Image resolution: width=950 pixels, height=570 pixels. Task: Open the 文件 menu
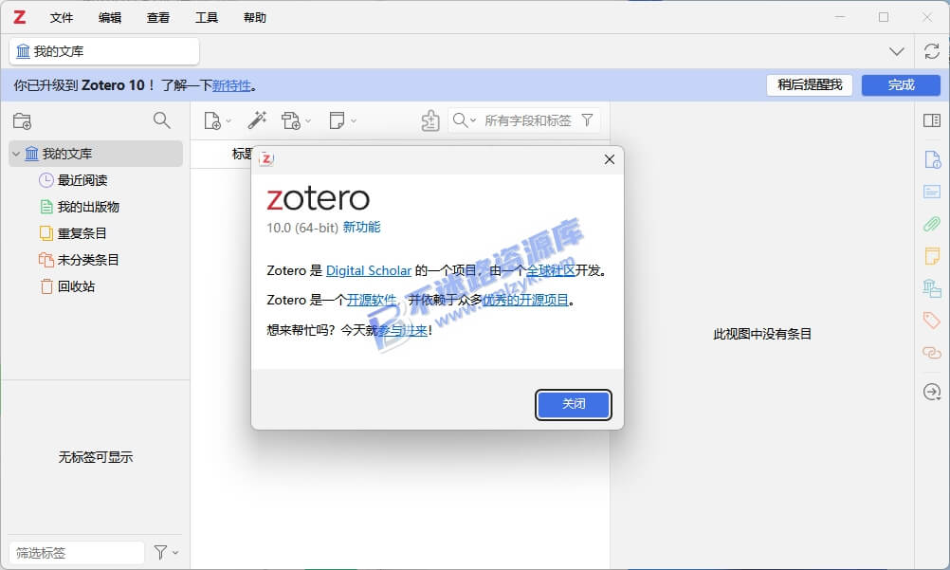pos(62,18)
